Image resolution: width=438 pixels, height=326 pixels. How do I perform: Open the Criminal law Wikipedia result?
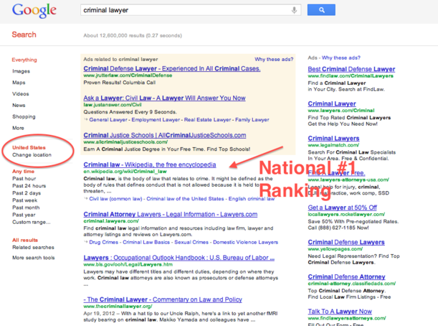149,164
